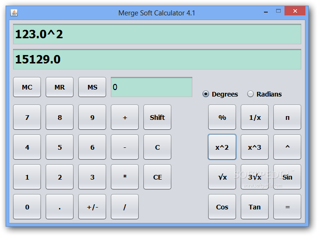This screenshot has width=318, height=236.
Task: Click the memory value field showing 0
Action: [151, 87]
